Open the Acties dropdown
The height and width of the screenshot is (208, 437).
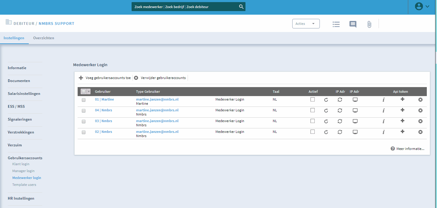click(306, 24)
